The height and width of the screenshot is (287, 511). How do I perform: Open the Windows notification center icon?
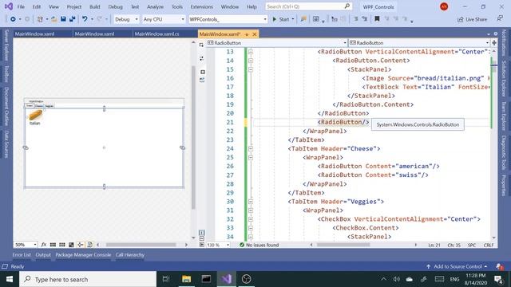[498, 279]
